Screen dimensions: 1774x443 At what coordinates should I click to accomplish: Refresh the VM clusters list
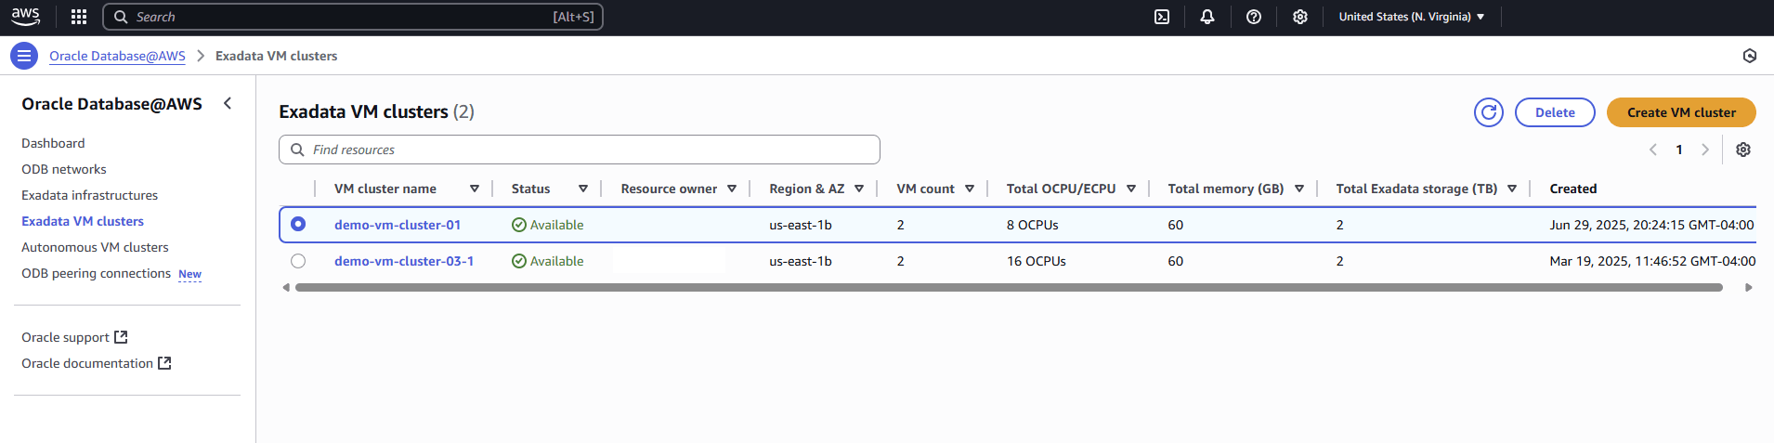[x=1489, y=112]
